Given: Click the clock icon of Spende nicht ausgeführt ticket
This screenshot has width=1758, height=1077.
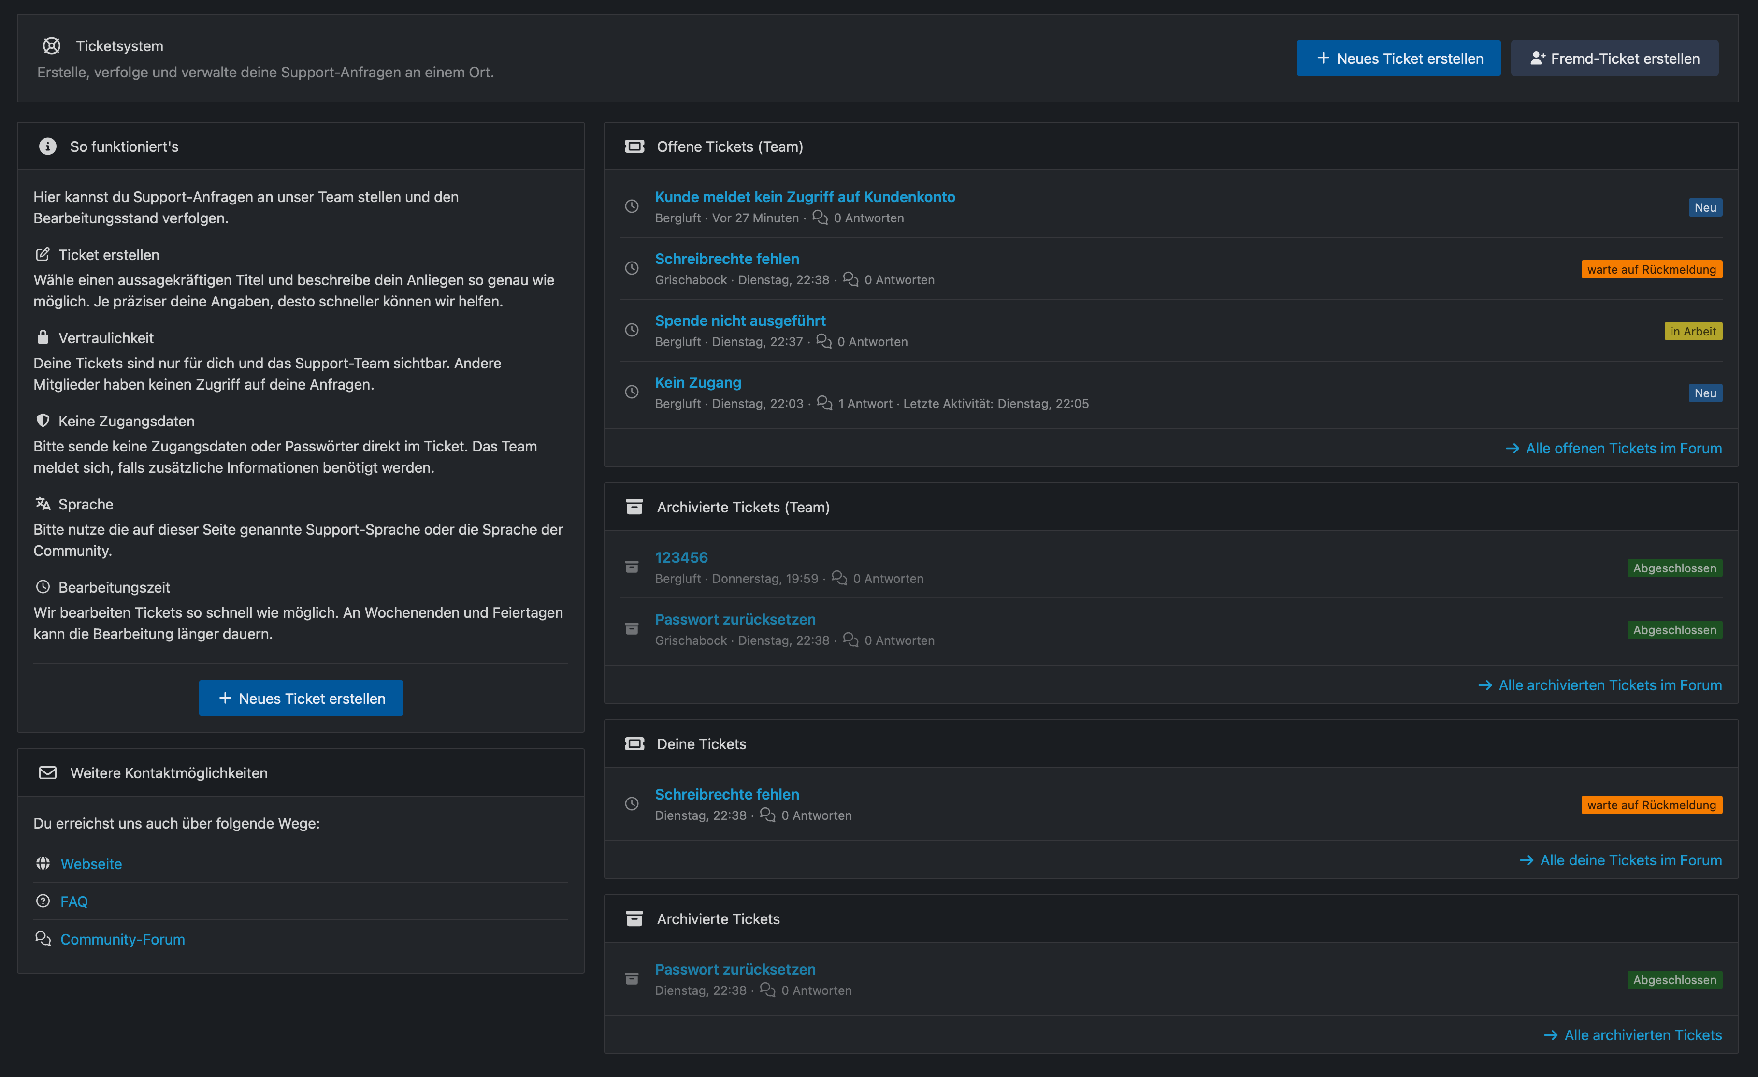Looking at the screenshot, I should (632, 330).
